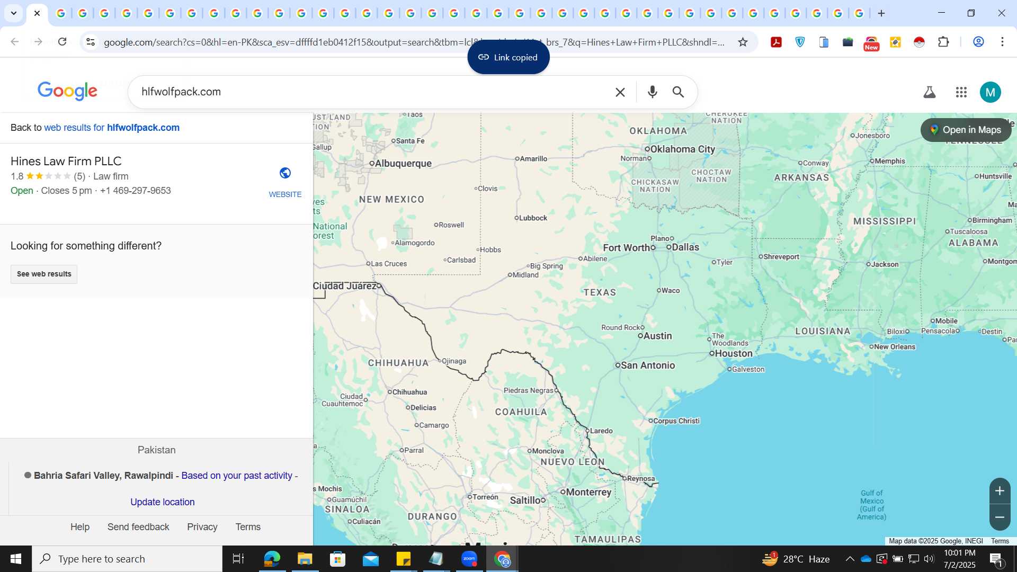The image size is (1017, 572).
Task: Reload the page
Action: (62, 42)
